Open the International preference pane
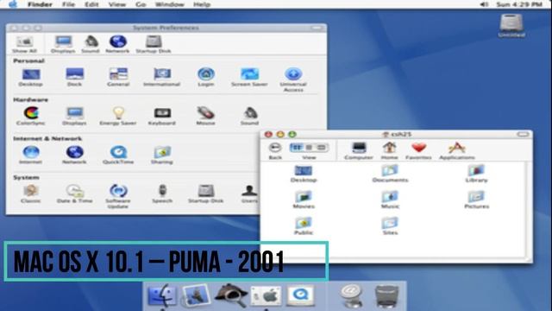Viewport: 552px width, 311px height. pyautogui.click(x=162, y=78)
